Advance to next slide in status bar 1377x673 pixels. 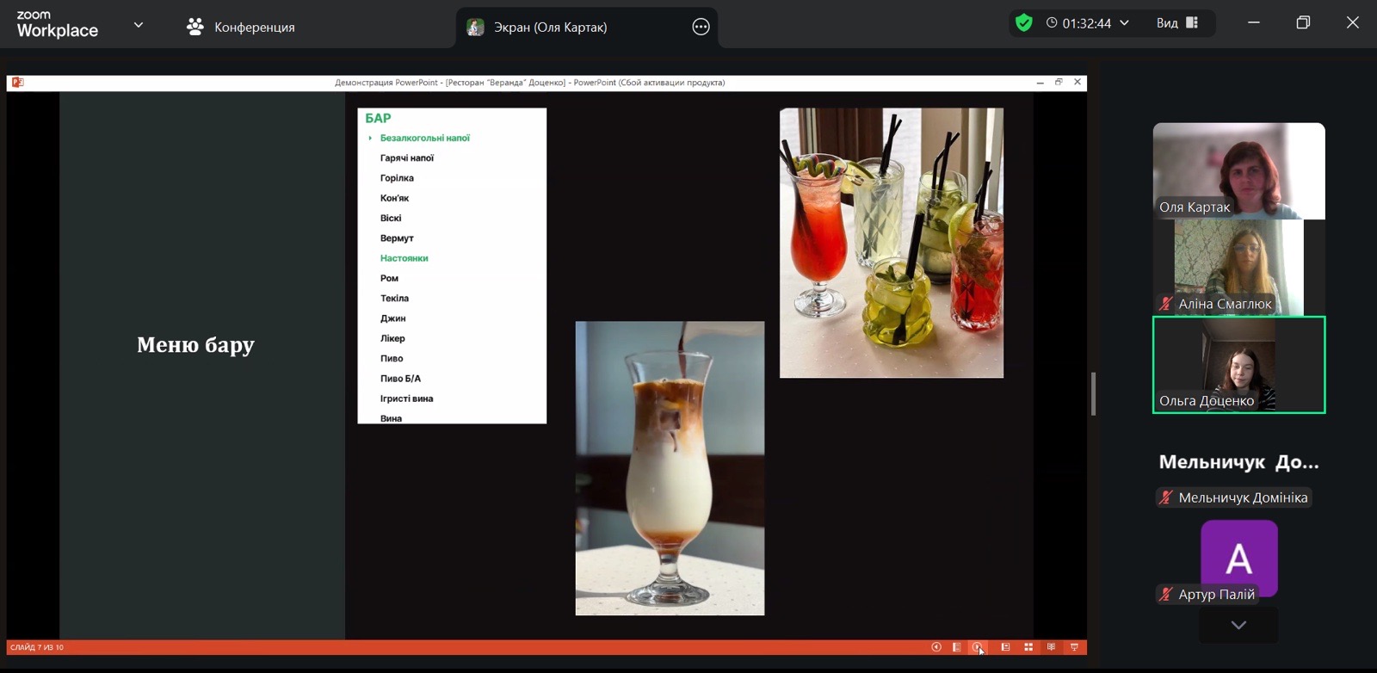[978, 647]
